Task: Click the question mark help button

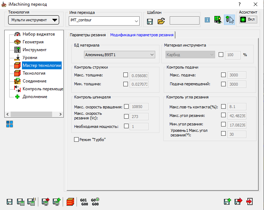Action: click(240, 4)
